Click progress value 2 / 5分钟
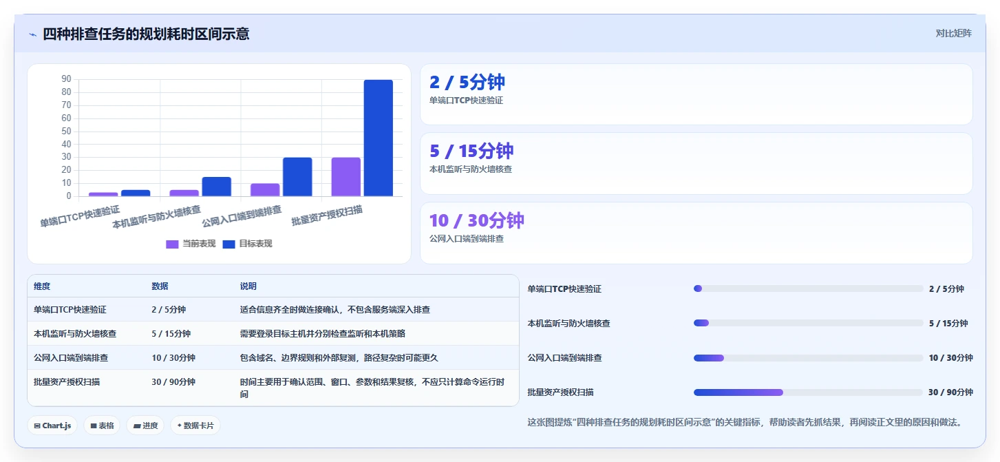This screenshot has height=462, width=1000. tap(946, 289)
